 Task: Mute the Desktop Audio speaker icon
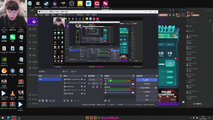pos(106,93)
